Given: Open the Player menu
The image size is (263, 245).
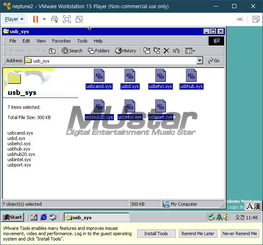Looking at the screenshot, I should point(14,19).
